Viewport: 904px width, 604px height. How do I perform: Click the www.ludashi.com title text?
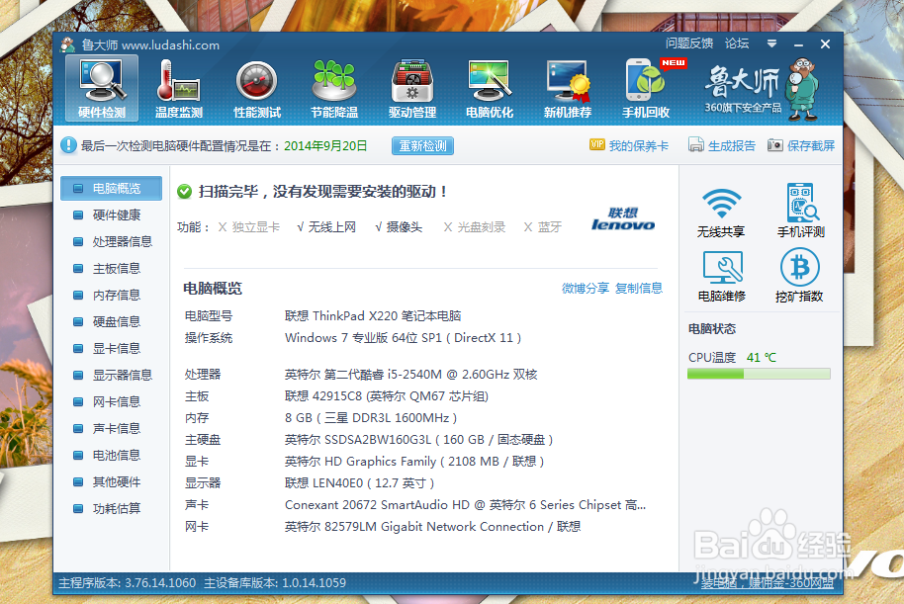pyautogui.click(x=171, y=44)
